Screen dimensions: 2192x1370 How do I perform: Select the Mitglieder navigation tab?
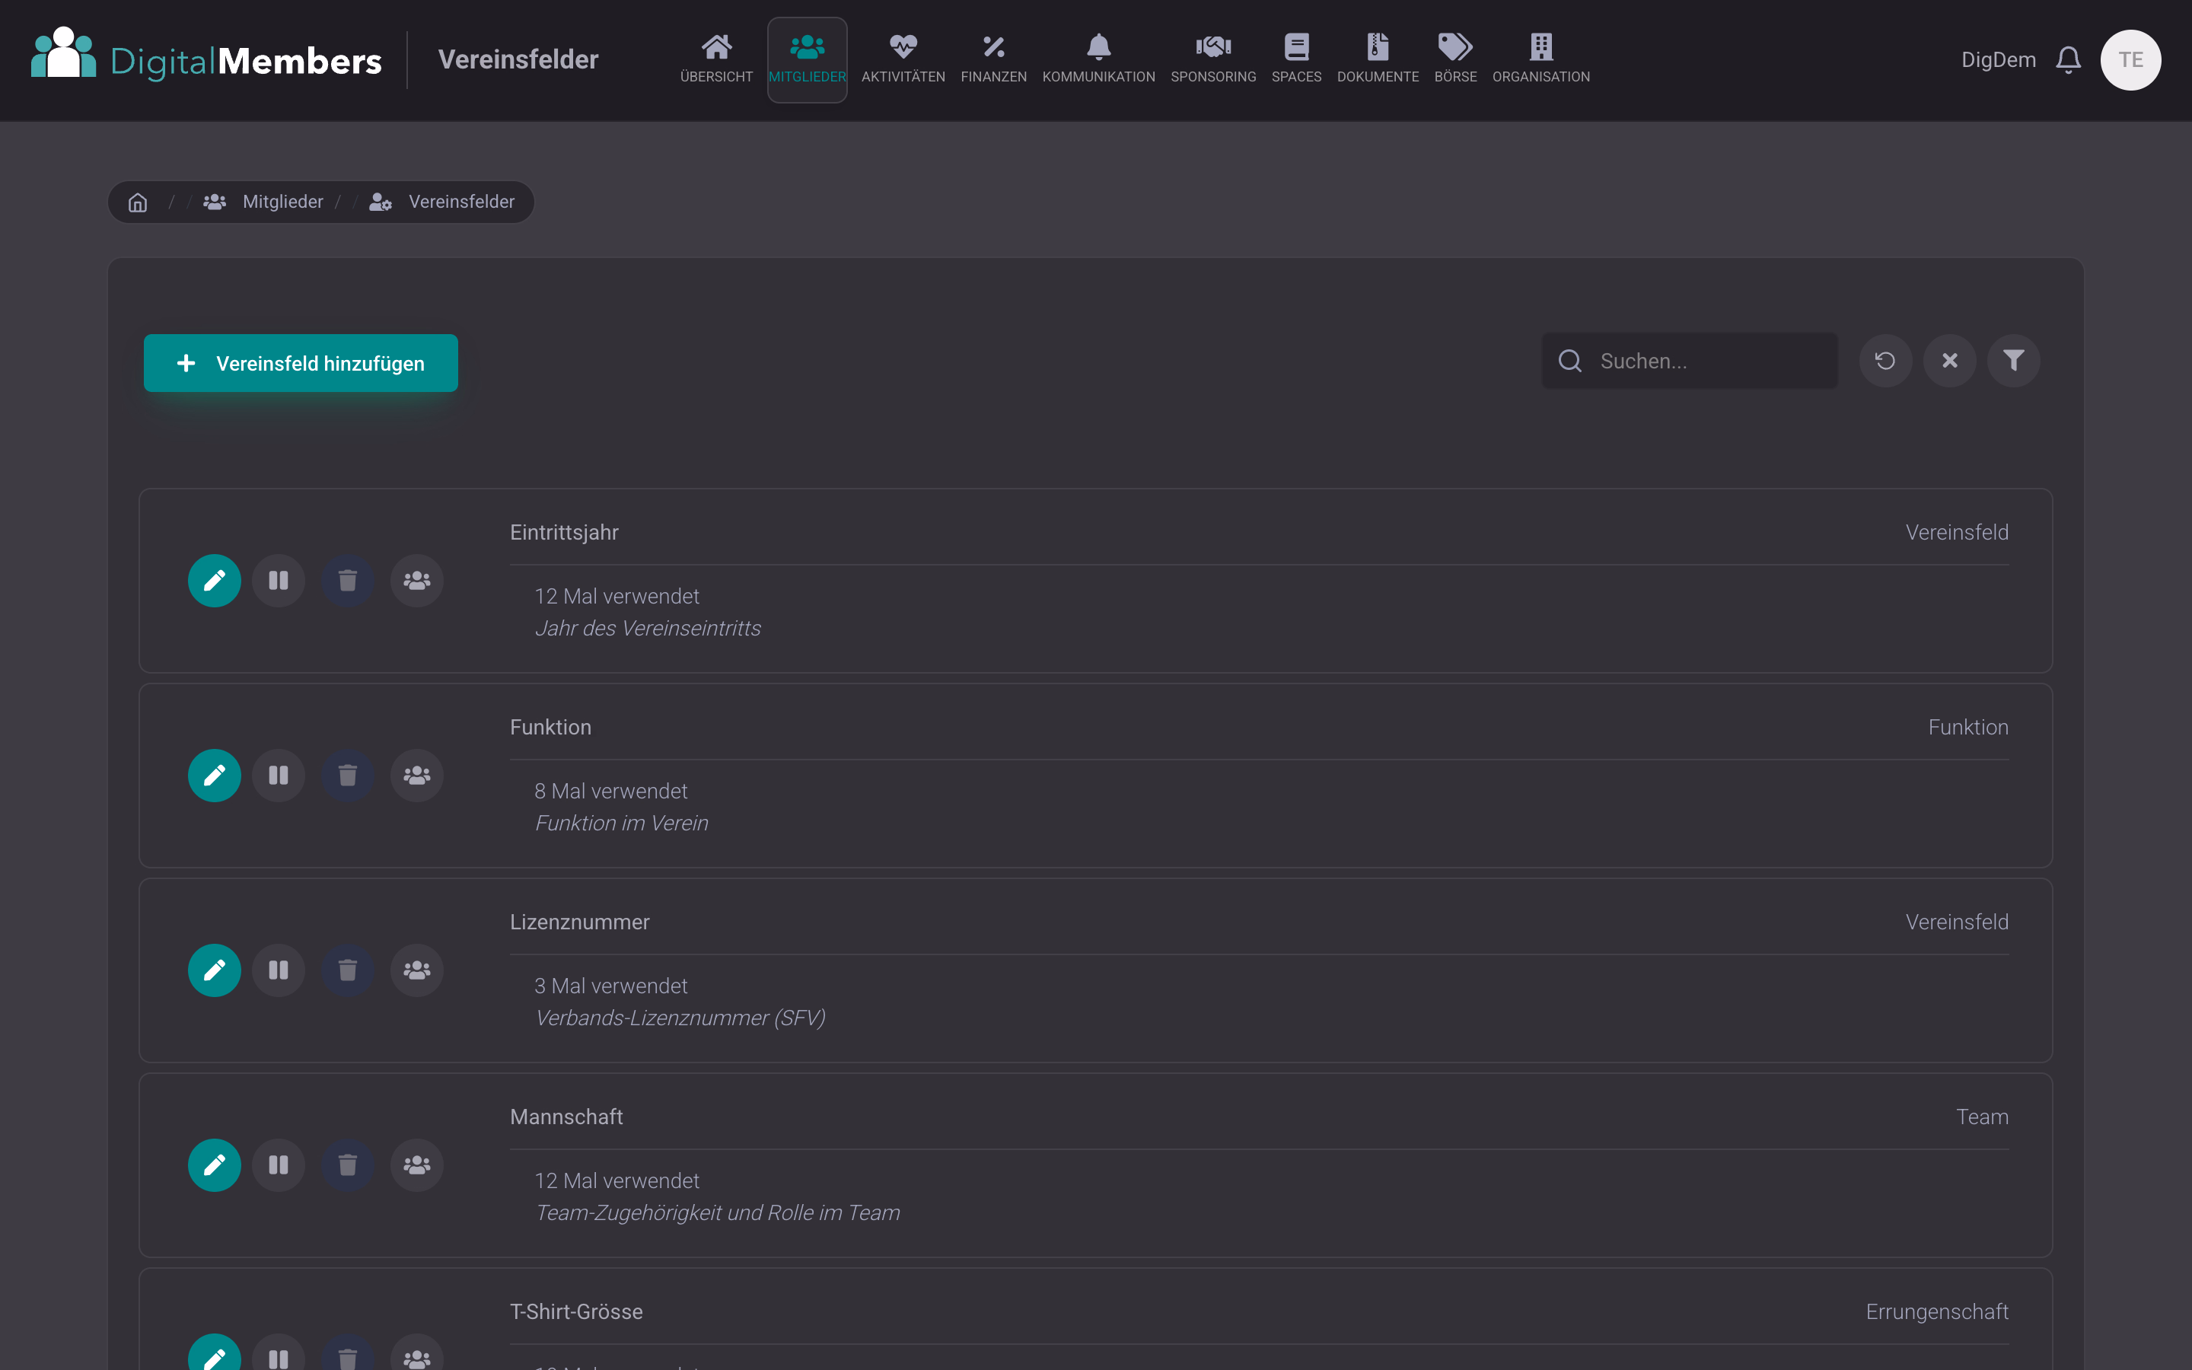pos(806,60)
